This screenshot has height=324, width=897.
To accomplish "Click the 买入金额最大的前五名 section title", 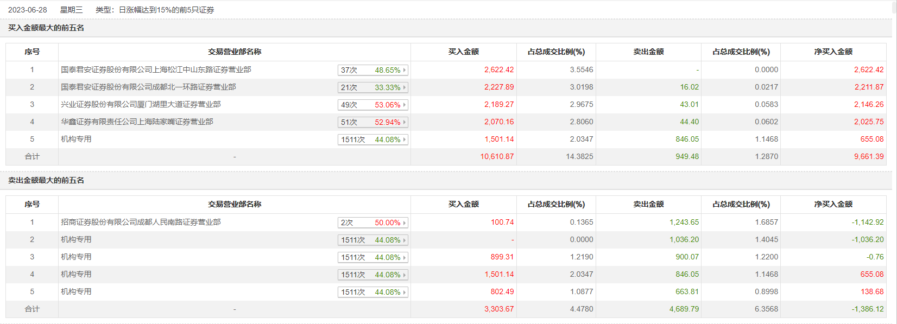I will pyautogui.click(x=46, y=28).
